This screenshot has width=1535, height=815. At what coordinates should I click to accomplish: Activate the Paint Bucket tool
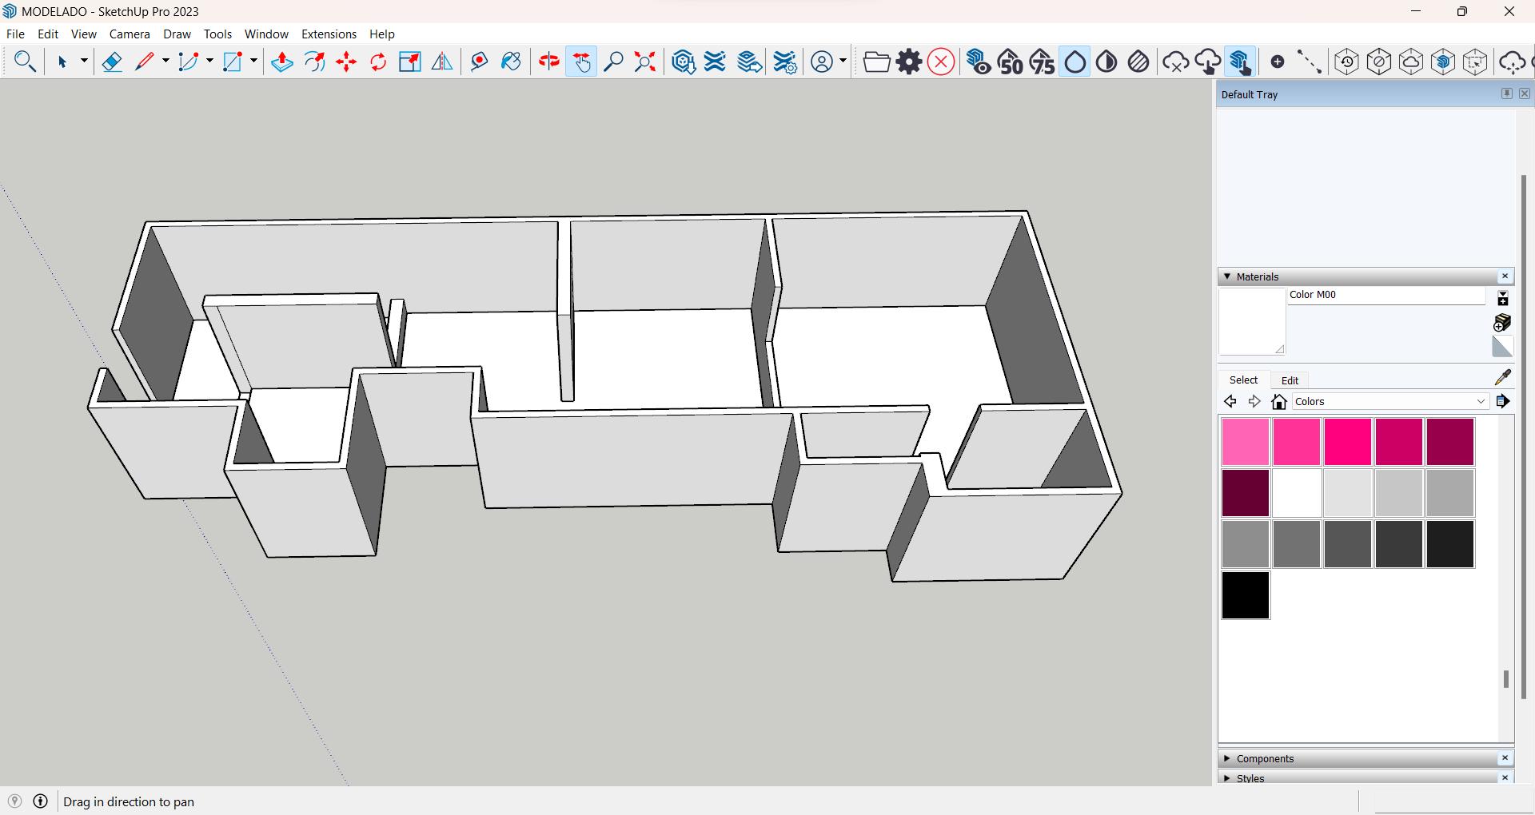tap(511, 62)
